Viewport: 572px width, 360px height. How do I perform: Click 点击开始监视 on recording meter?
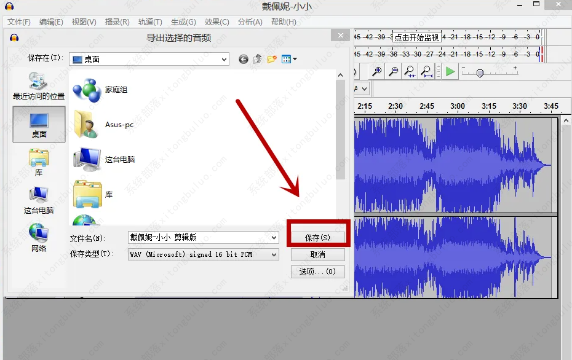(416, 37)
